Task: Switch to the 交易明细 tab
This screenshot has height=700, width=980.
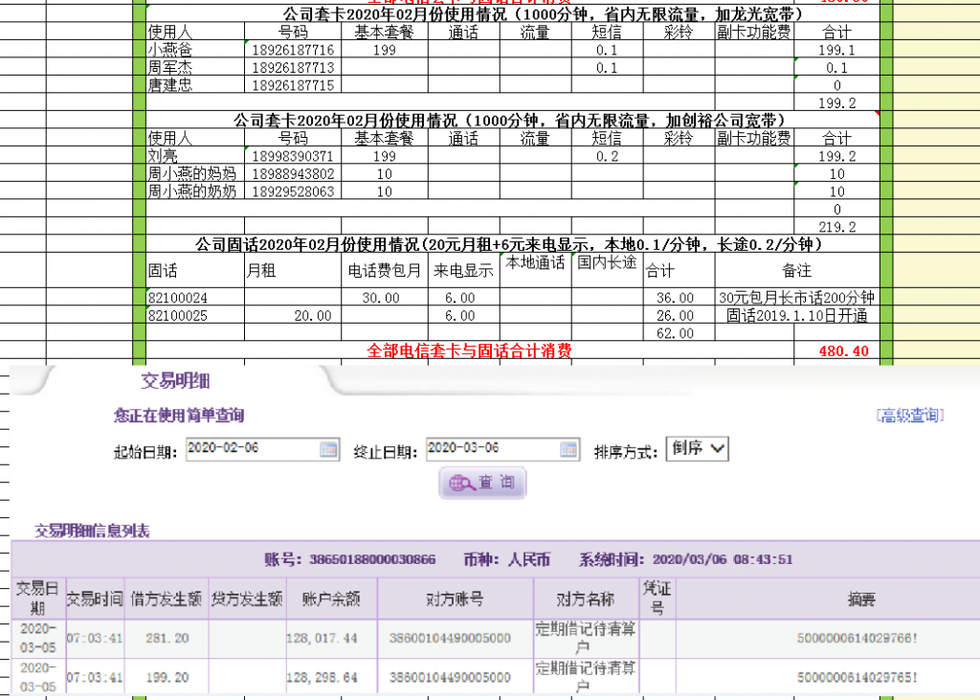Action: pyautogui.click(x=175, y=380)
